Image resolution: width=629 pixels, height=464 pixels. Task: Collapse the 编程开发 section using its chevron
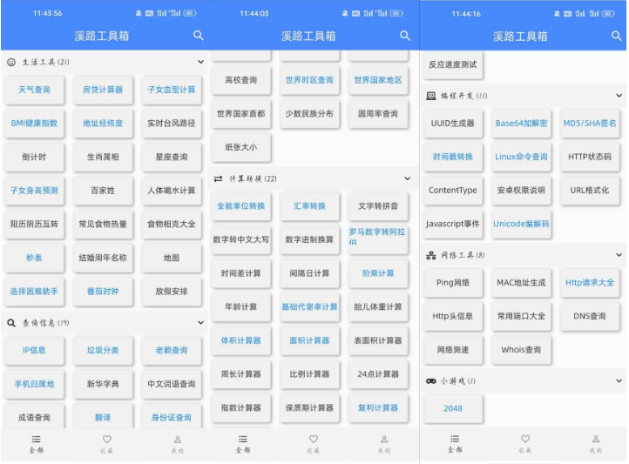pyautogui.click(x=619, y=96)
